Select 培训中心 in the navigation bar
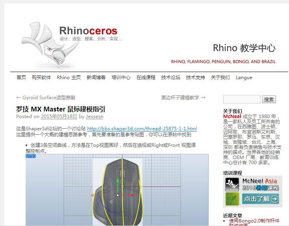 pos(121,78)
